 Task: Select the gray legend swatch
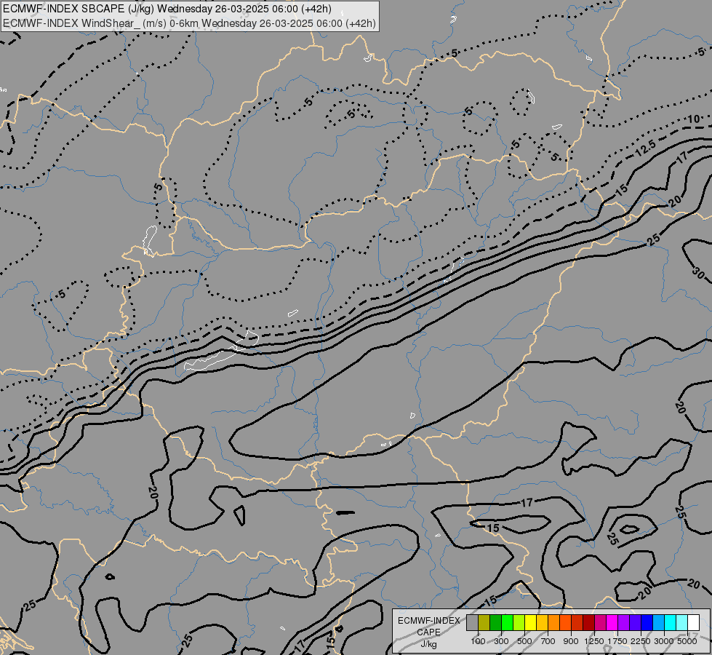tap(472, 622)
